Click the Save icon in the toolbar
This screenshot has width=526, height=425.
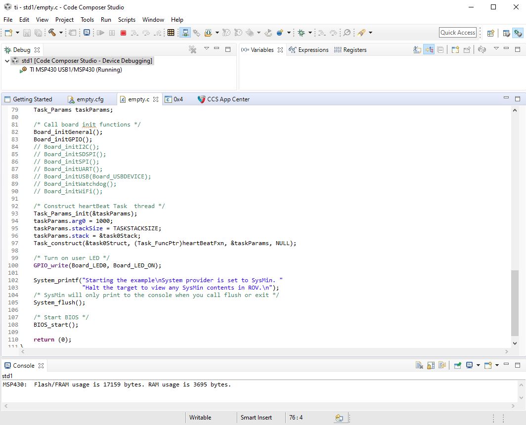[27, 33]
